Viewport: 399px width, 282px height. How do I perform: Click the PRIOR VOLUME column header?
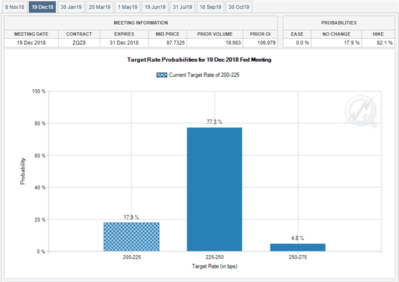pyautogui.click(x=215, y=34)
